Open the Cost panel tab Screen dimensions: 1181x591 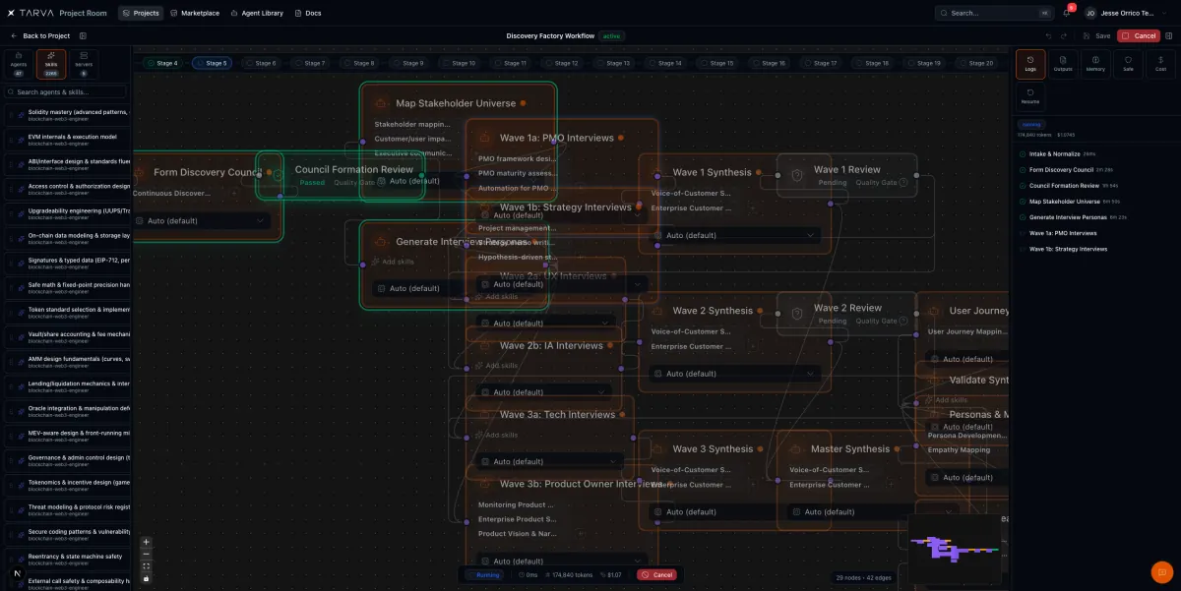(x=1160, y=65)
